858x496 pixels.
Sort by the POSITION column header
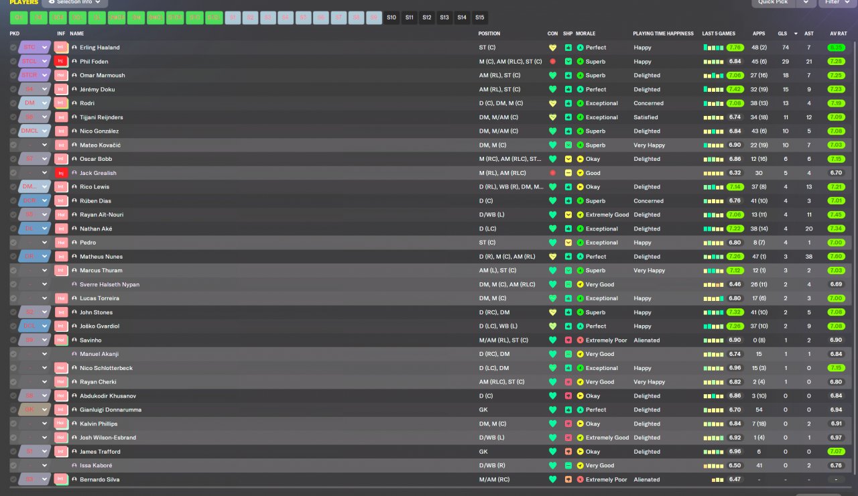point(489,34)
